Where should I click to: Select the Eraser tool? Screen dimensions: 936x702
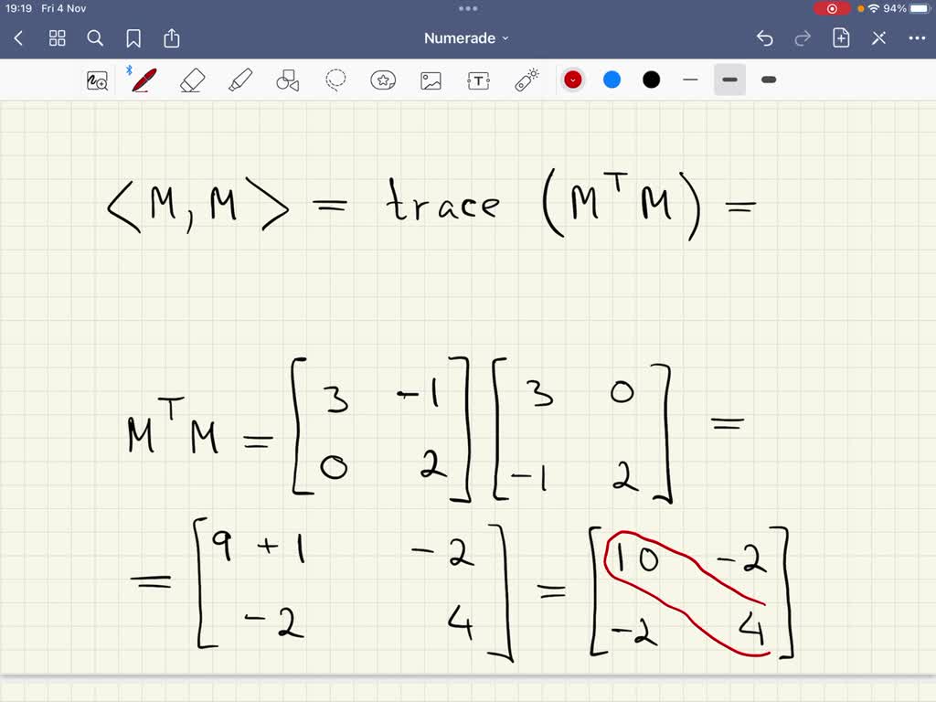(191, 80)
